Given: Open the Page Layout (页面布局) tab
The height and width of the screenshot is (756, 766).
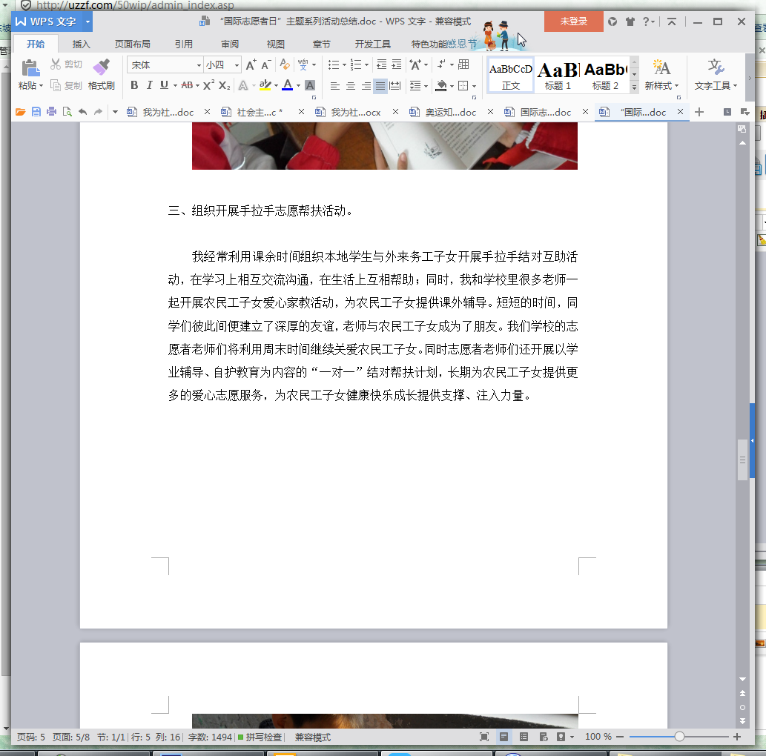Looking at the screenshot, I should pos(133,44).
